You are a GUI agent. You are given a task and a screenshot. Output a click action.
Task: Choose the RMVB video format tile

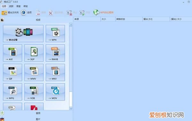tap(55, 53)
